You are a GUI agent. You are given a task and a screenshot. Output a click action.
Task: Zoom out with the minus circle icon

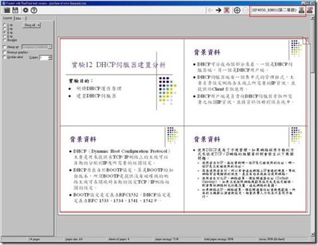point(245,10)
